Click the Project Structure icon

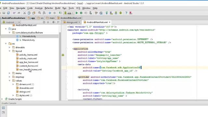101,13
